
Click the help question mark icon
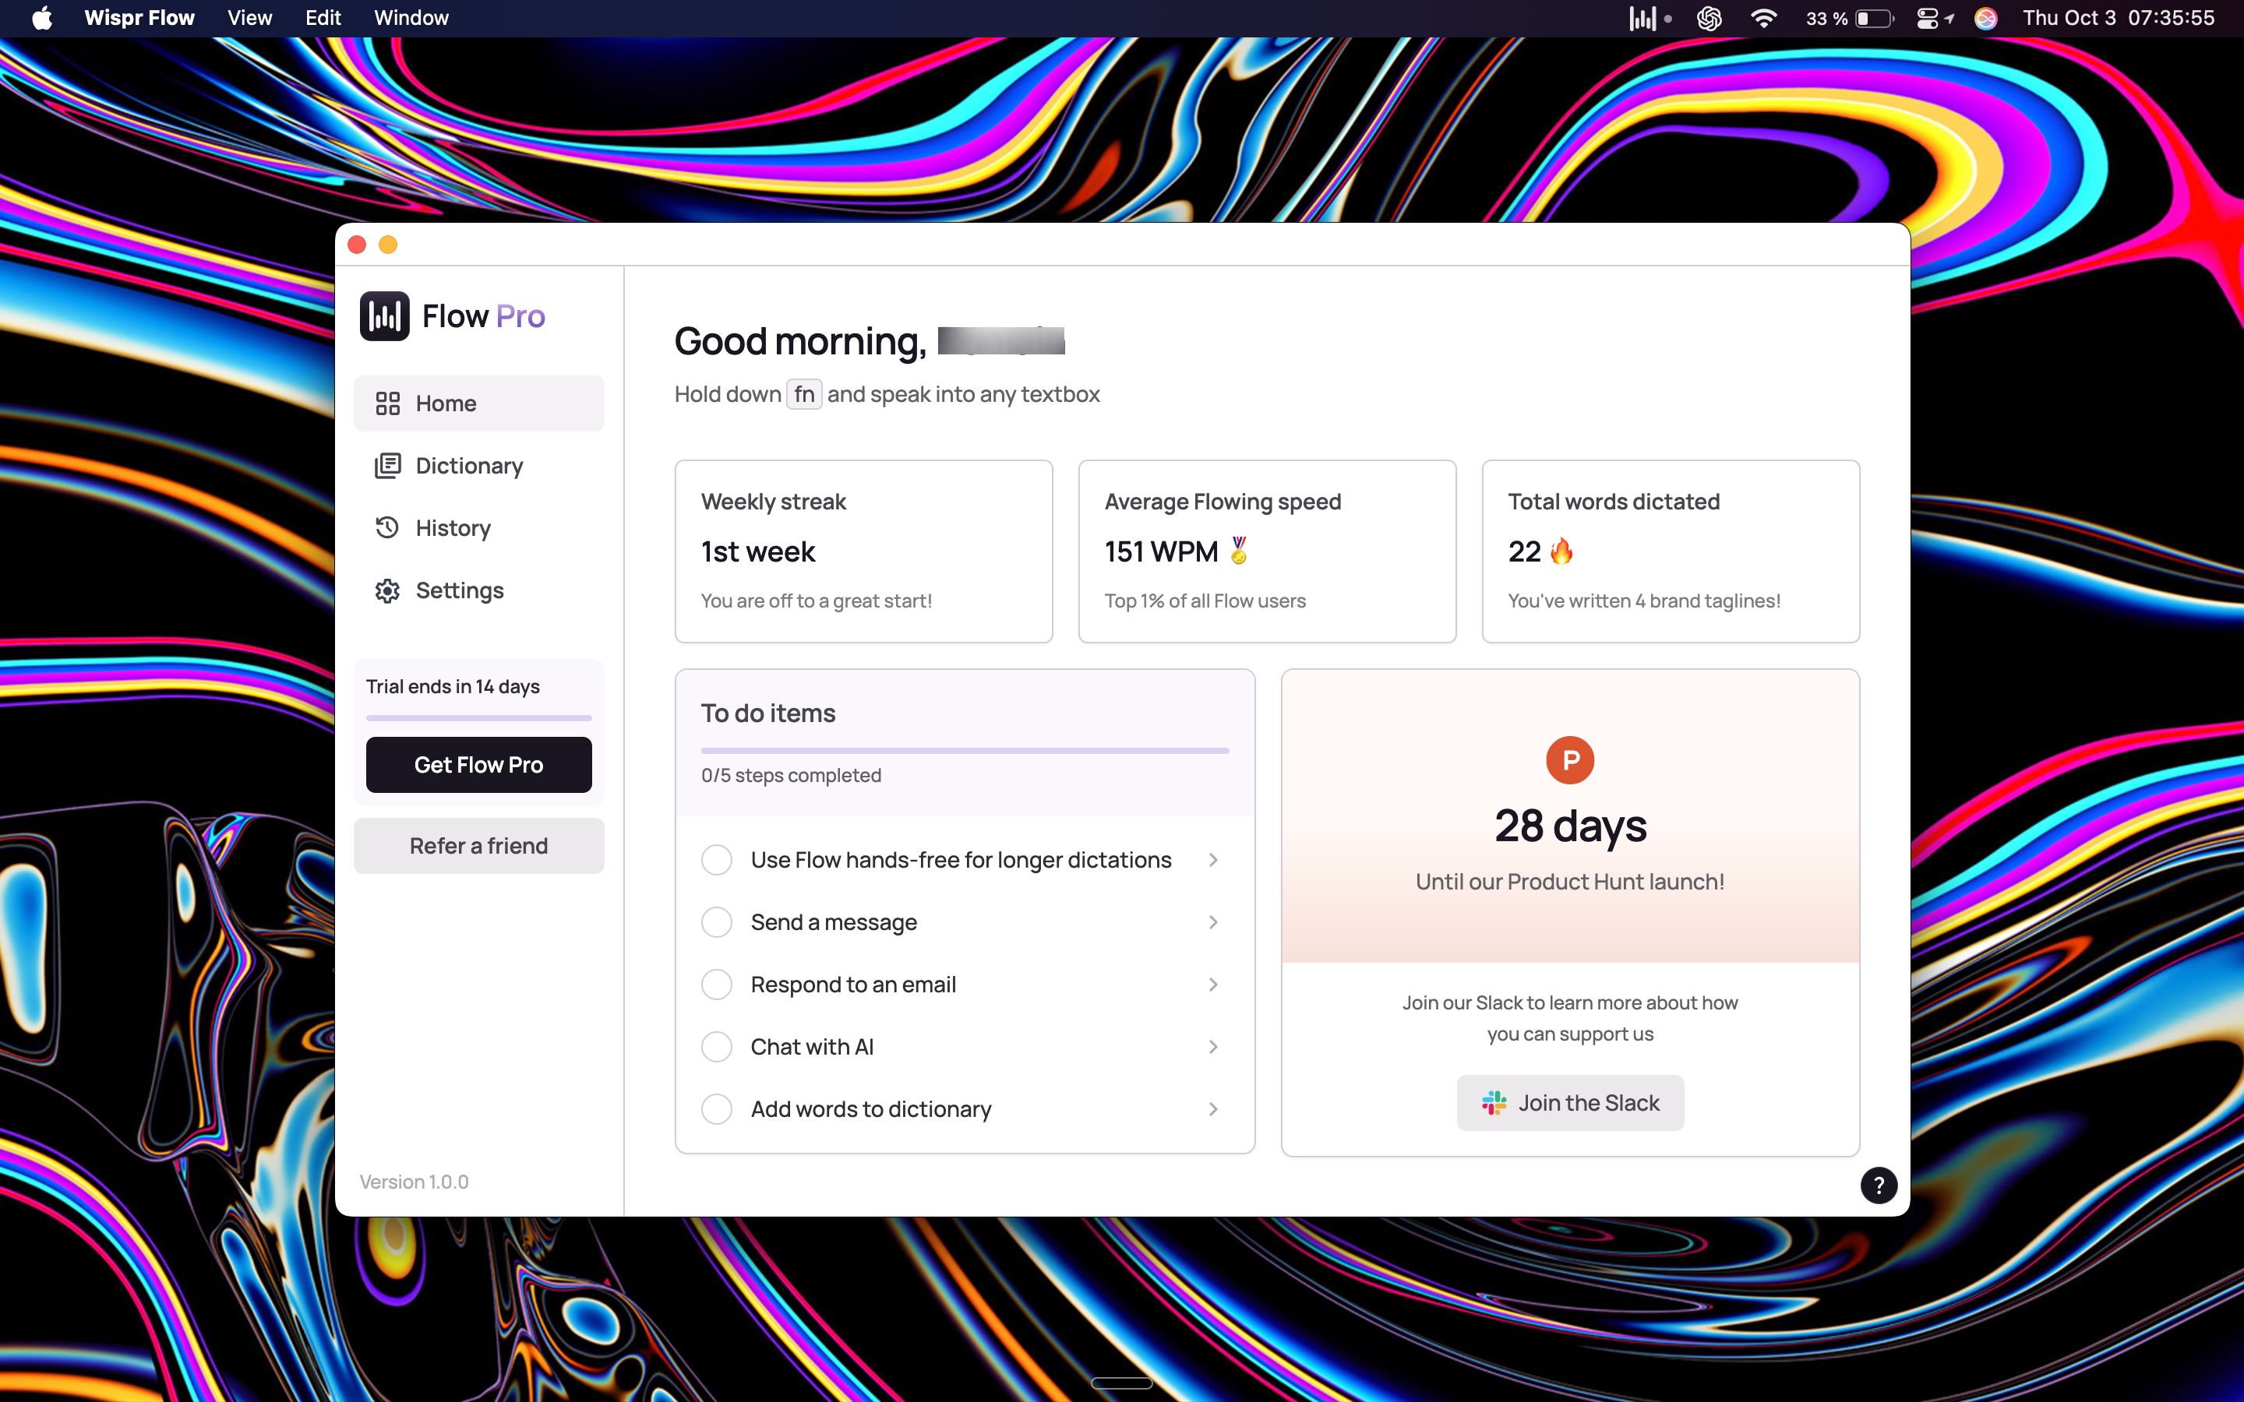tap(1877, 1185)
